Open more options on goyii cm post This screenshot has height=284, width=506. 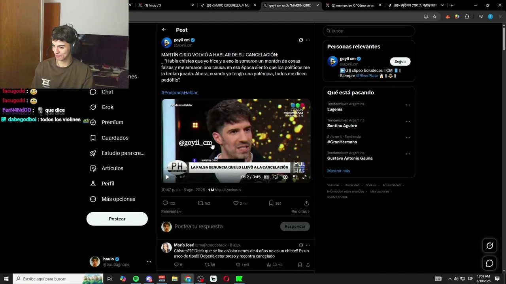tap(308, 40)
